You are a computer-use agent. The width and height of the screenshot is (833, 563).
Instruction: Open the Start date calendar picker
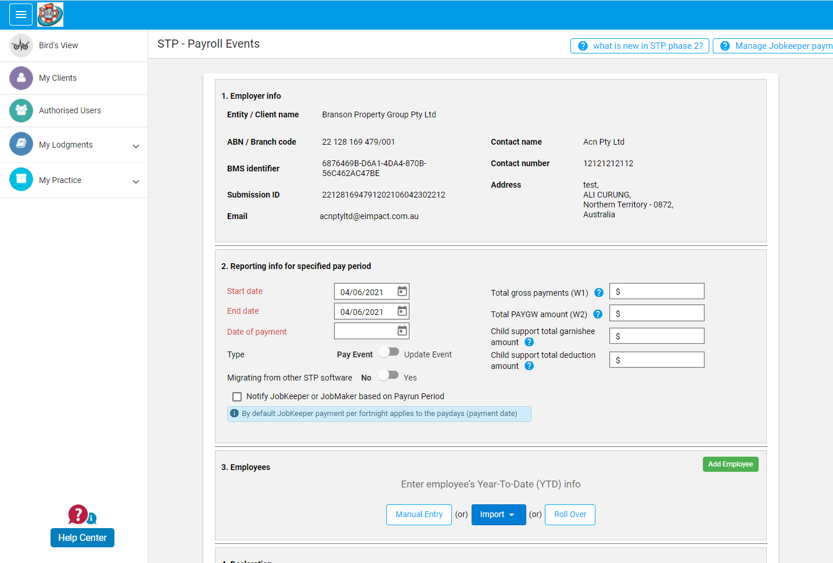tap(402, 291)
